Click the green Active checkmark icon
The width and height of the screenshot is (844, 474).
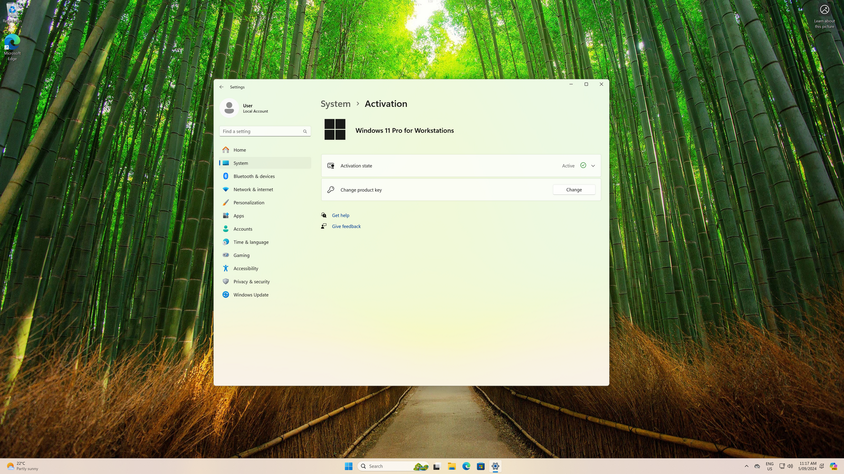(x=583, y=165)
